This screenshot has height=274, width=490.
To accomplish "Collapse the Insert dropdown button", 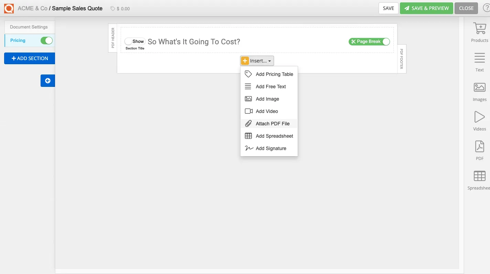I will tap(257, 61).
